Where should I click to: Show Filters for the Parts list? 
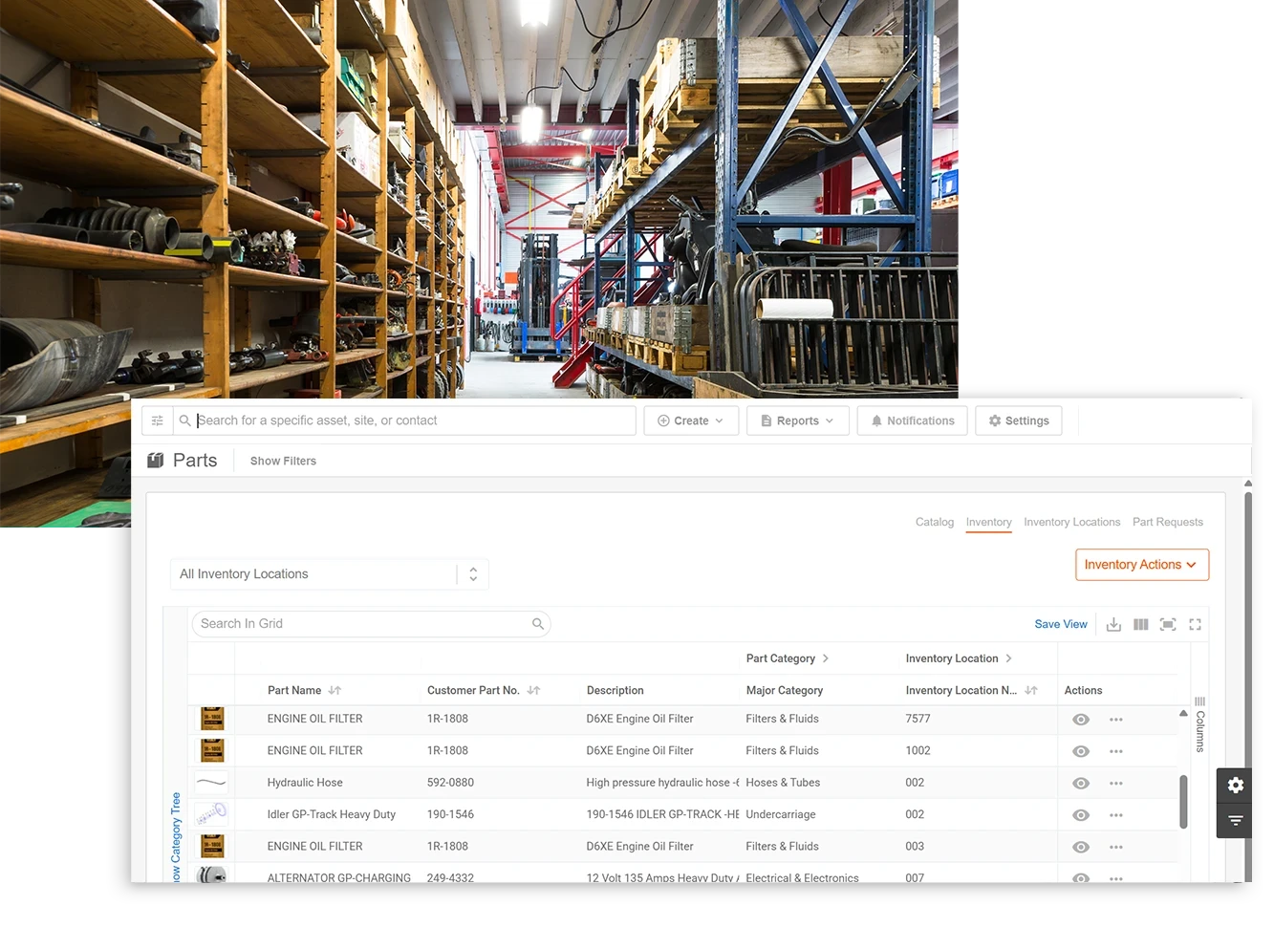coord(282,461)
